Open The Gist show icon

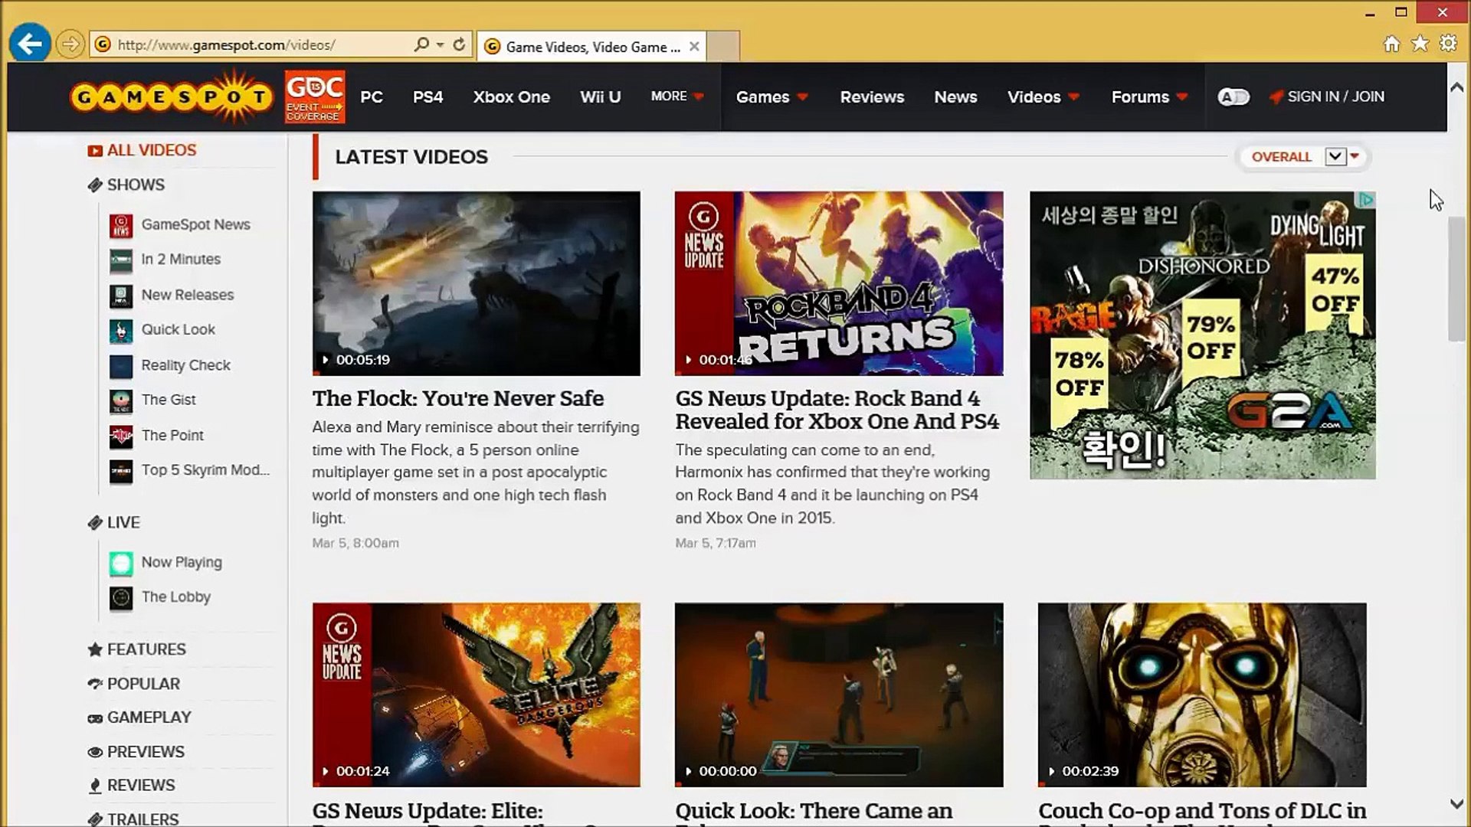pyautogui.click(x=122, y=400)
